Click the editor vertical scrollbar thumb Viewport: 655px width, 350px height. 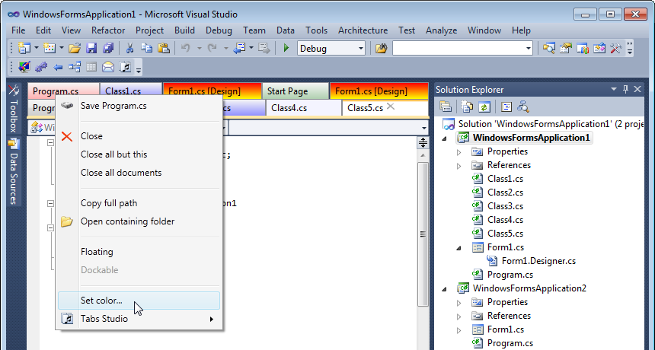423,234
